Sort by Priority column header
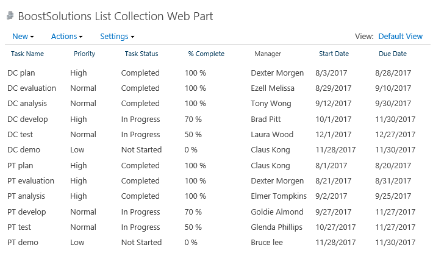 pos(85,54)
